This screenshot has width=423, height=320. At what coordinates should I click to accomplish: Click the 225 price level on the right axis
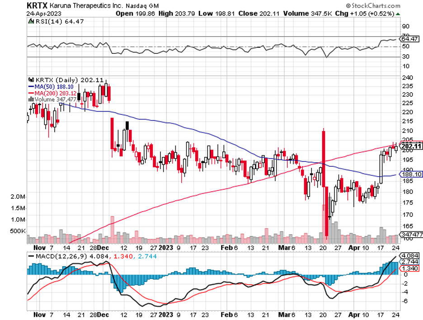(407, 104)
